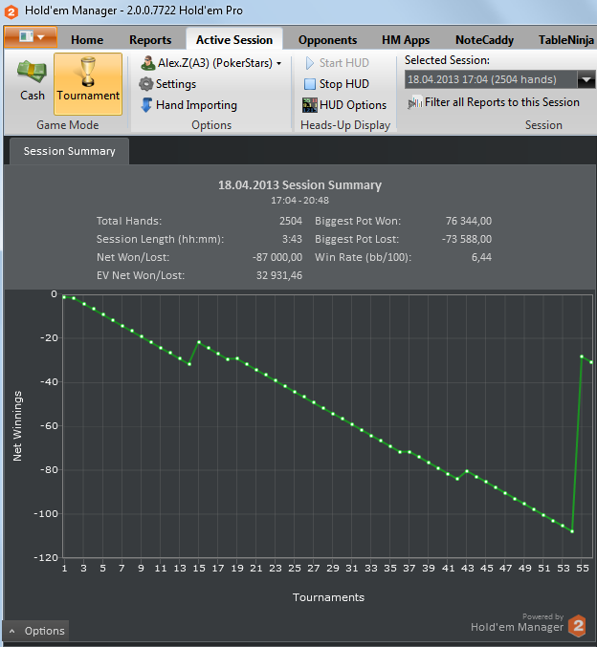This screenshot has width=597, height=647.
Task: Click graph point at tournament 15 spike
Action: coord(199,342)
